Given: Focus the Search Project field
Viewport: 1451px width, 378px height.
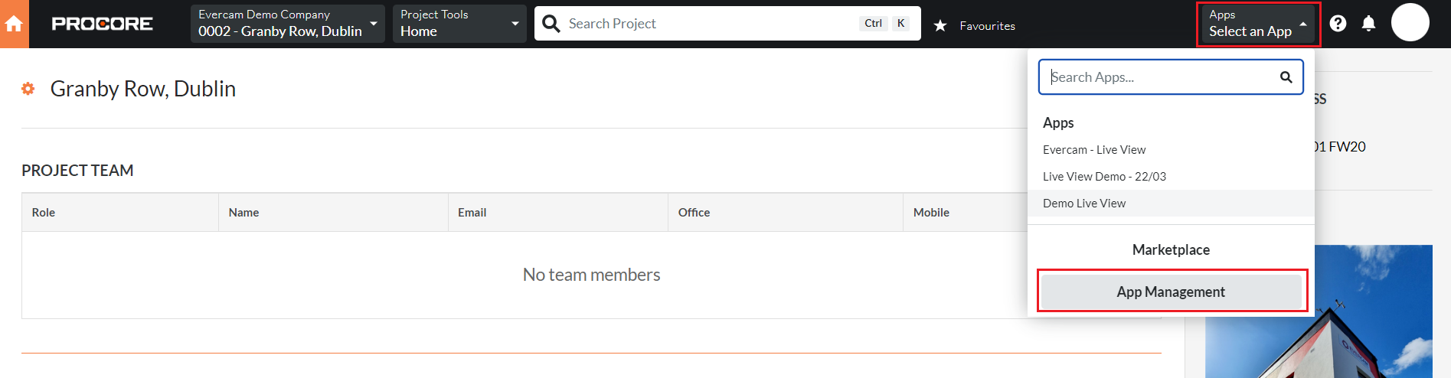Looking at the screenshot, I should click(712, 24).
